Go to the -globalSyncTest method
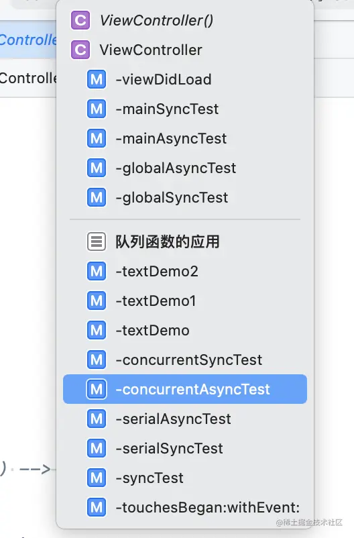 [x=185, y=197]
